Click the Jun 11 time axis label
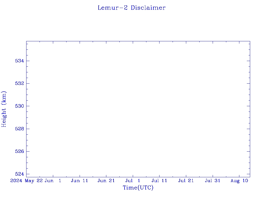Viewport: 263px width, 197px height. (80, 181)
